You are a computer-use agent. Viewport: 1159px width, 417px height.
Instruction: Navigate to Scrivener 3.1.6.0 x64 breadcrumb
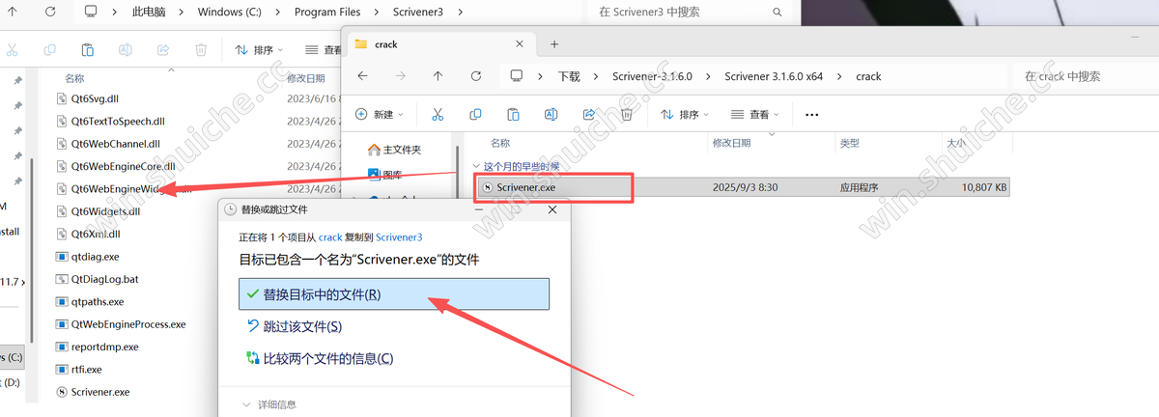coord(775,76)
